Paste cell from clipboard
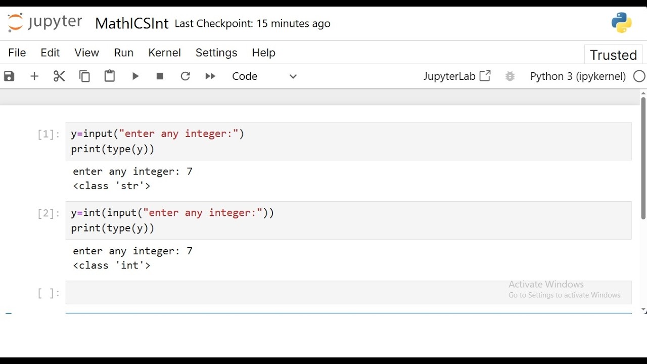Image resolution: width=647 pixels, height=364 pixels. [110, 76]
